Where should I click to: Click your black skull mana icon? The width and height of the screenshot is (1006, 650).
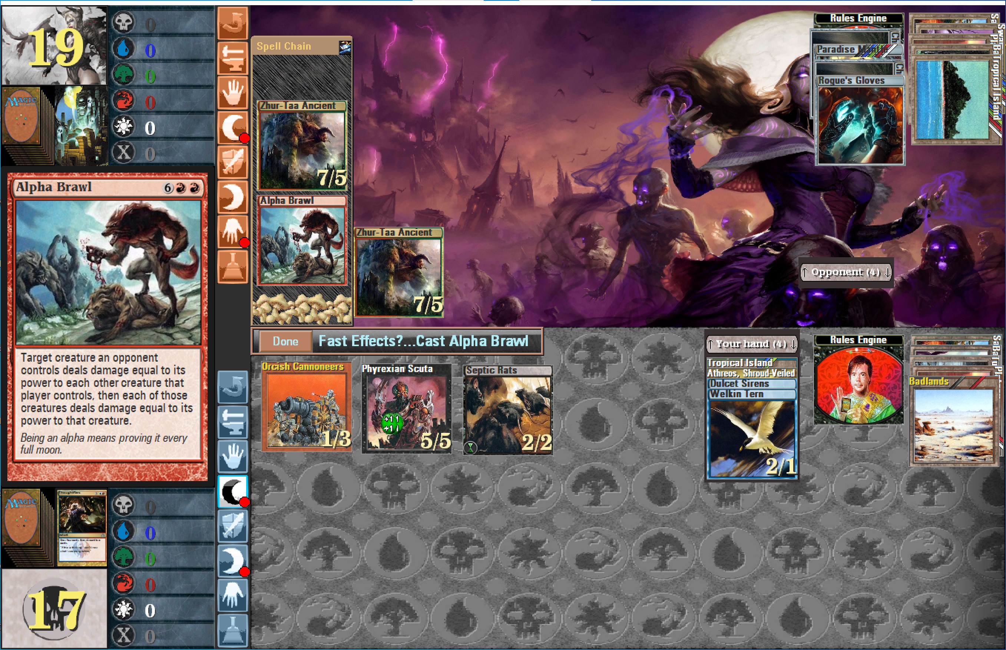tap(124, 505)
